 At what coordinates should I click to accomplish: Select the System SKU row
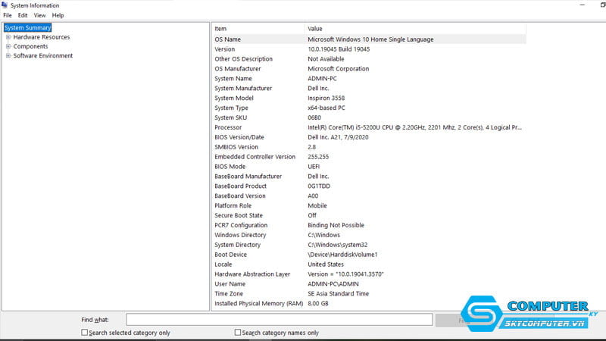tap(370, 117)
